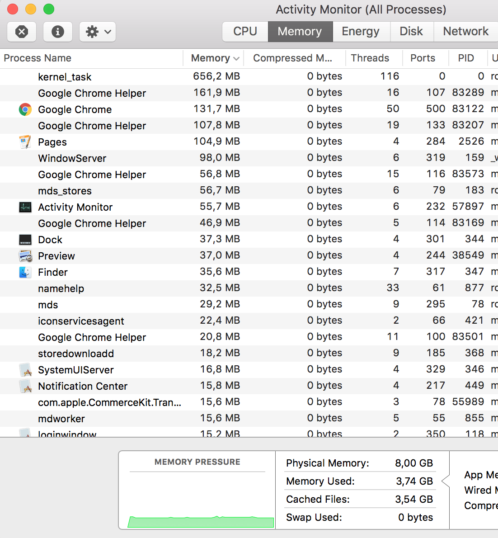Select Google Chrome Helper using 46,9 MB

pos(92,223)
